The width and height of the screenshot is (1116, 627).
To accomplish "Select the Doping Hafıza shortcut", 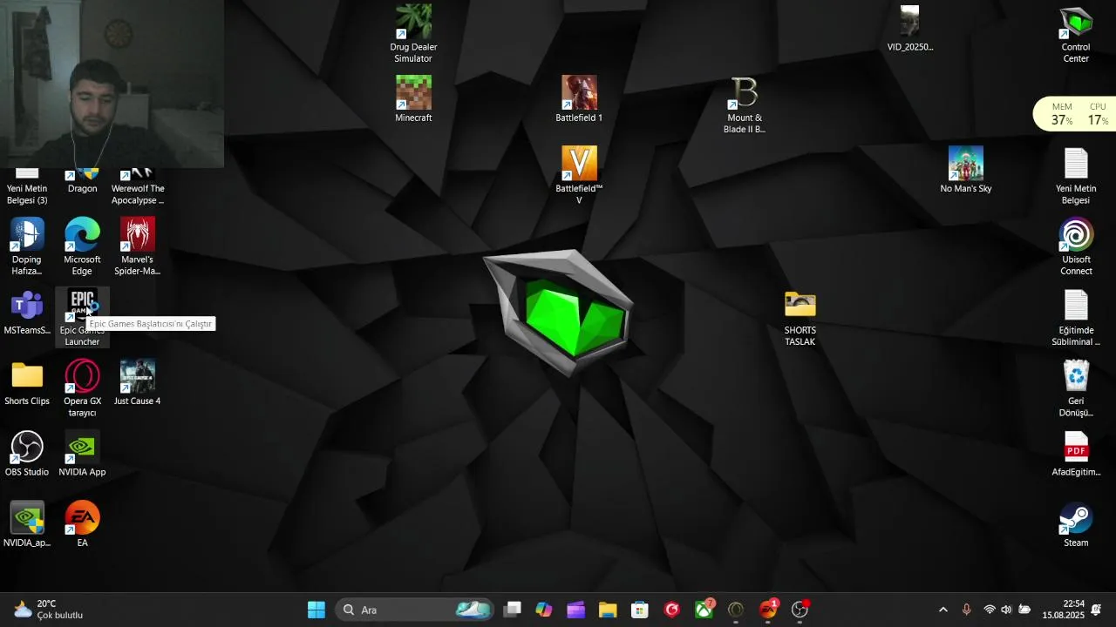I will [27, 246].
